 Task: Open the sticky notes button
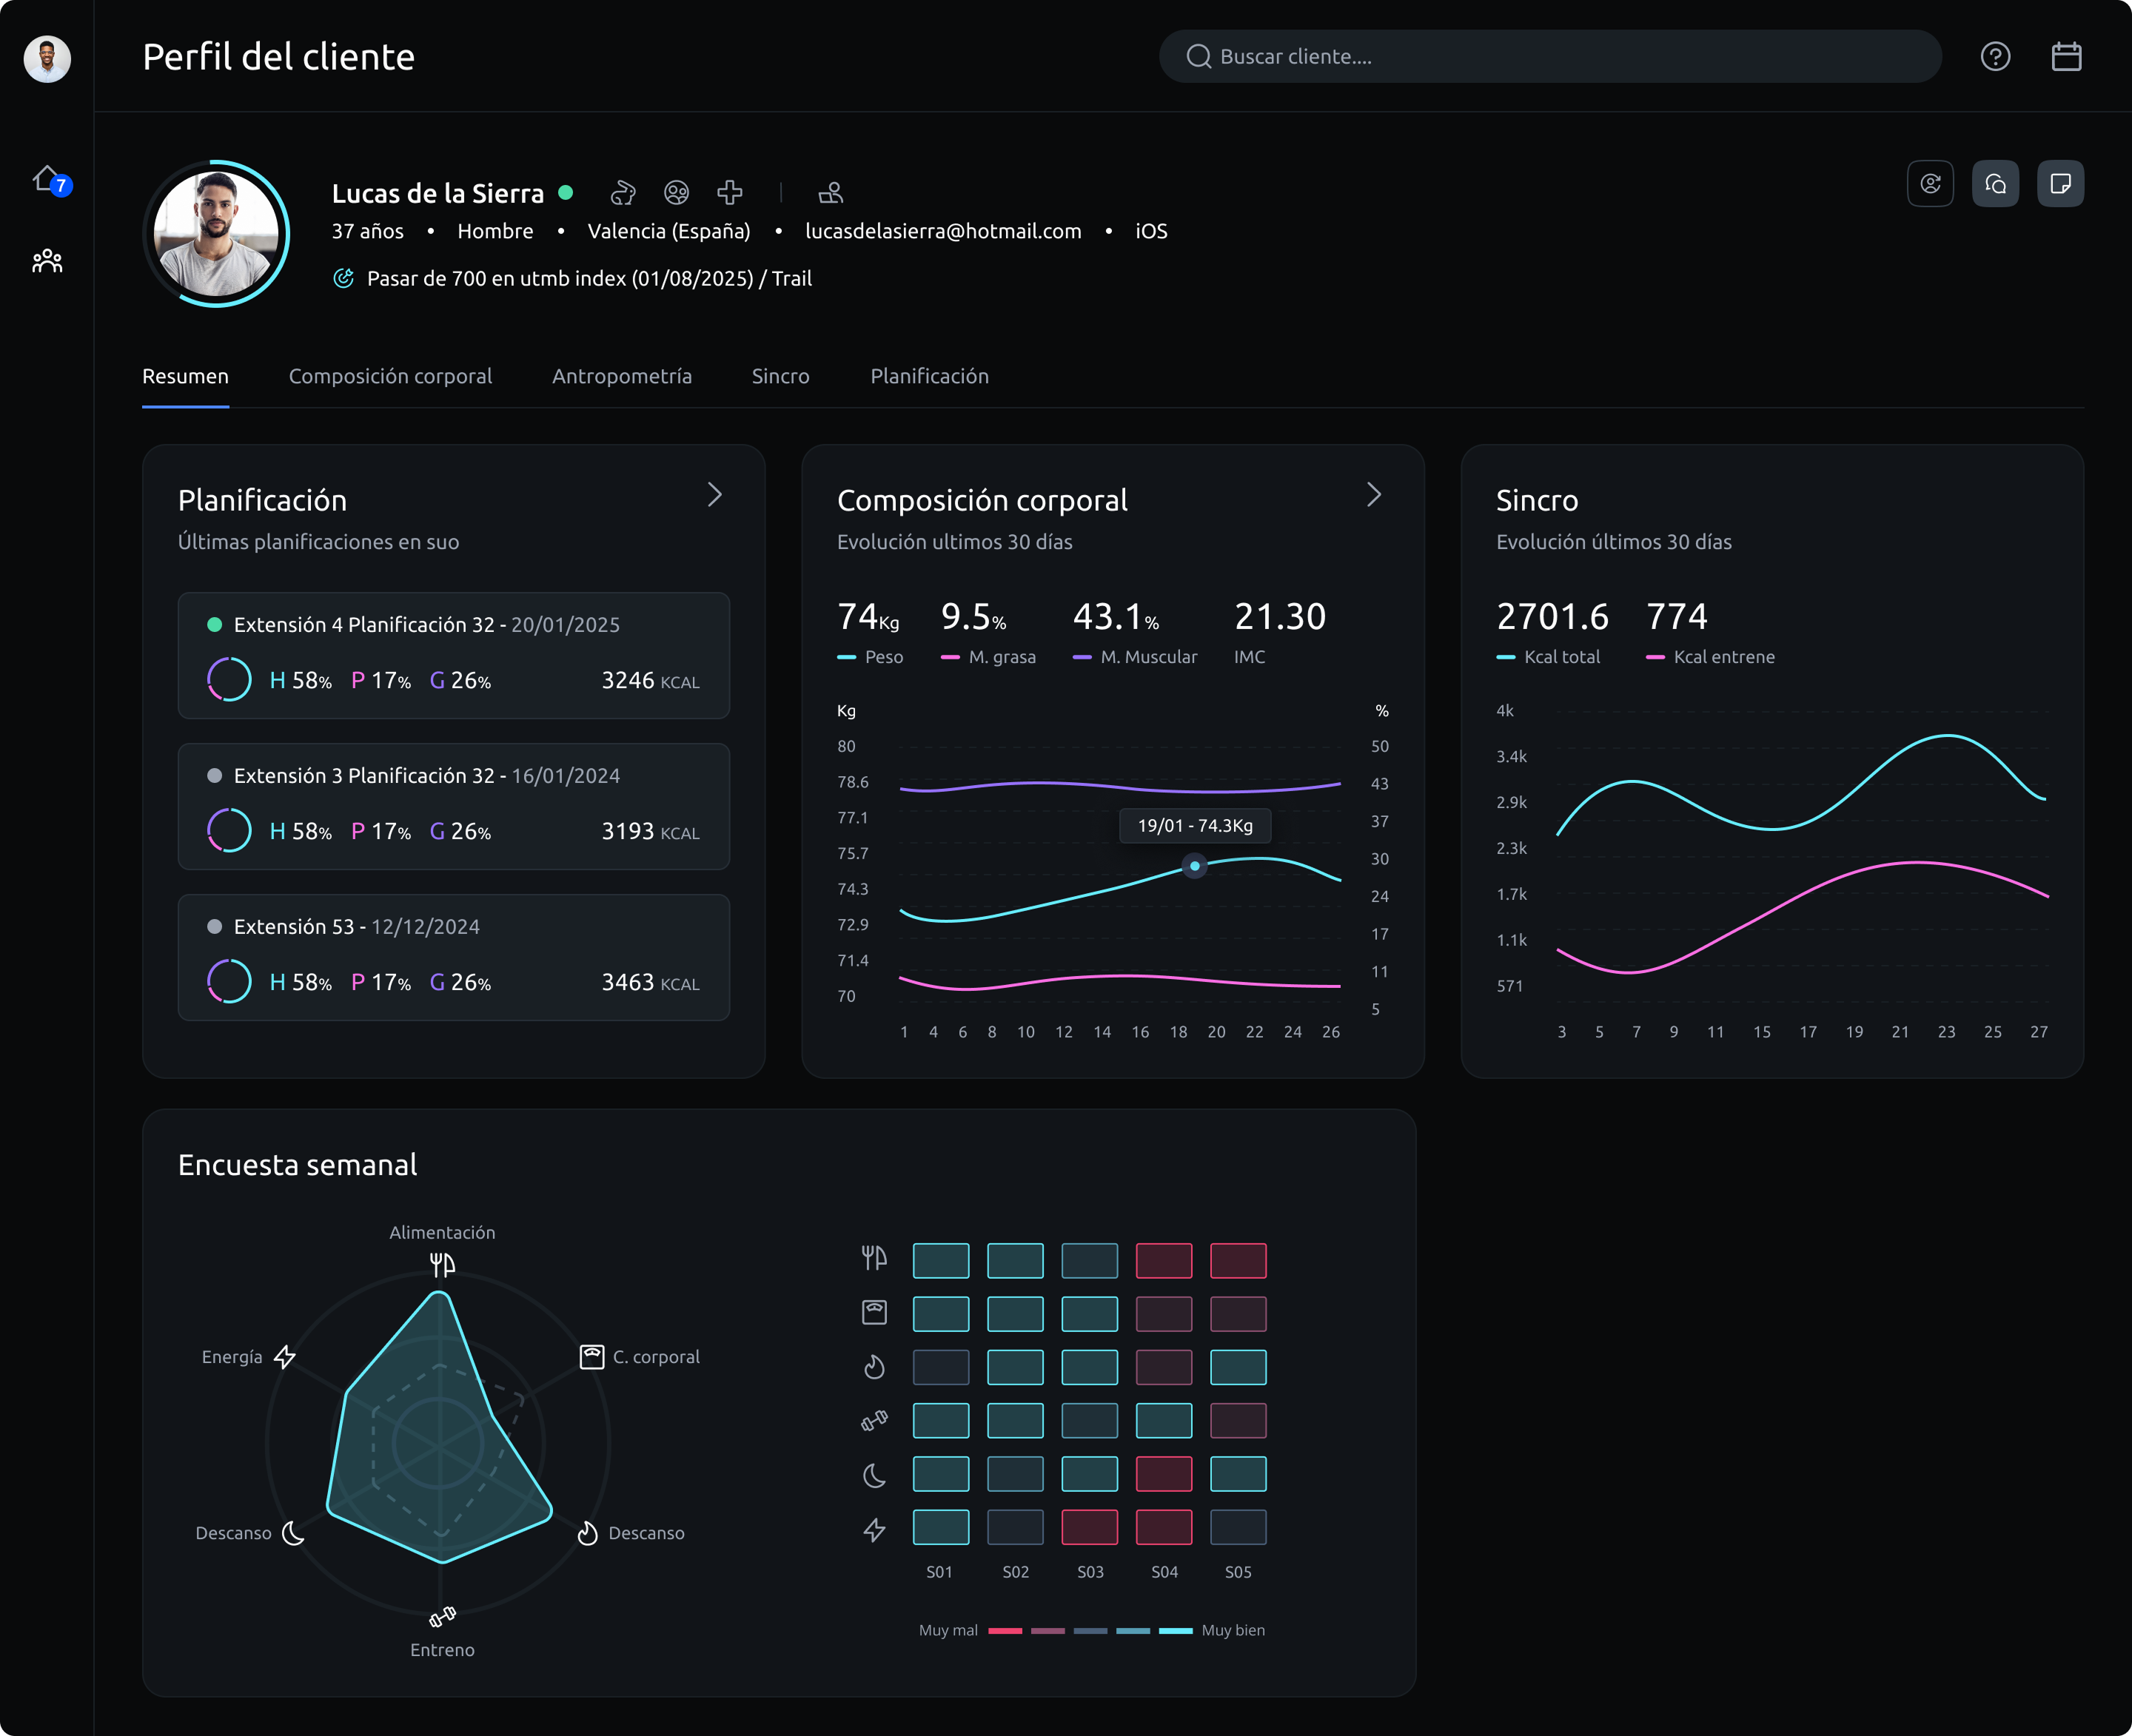tap(2060, 184)
